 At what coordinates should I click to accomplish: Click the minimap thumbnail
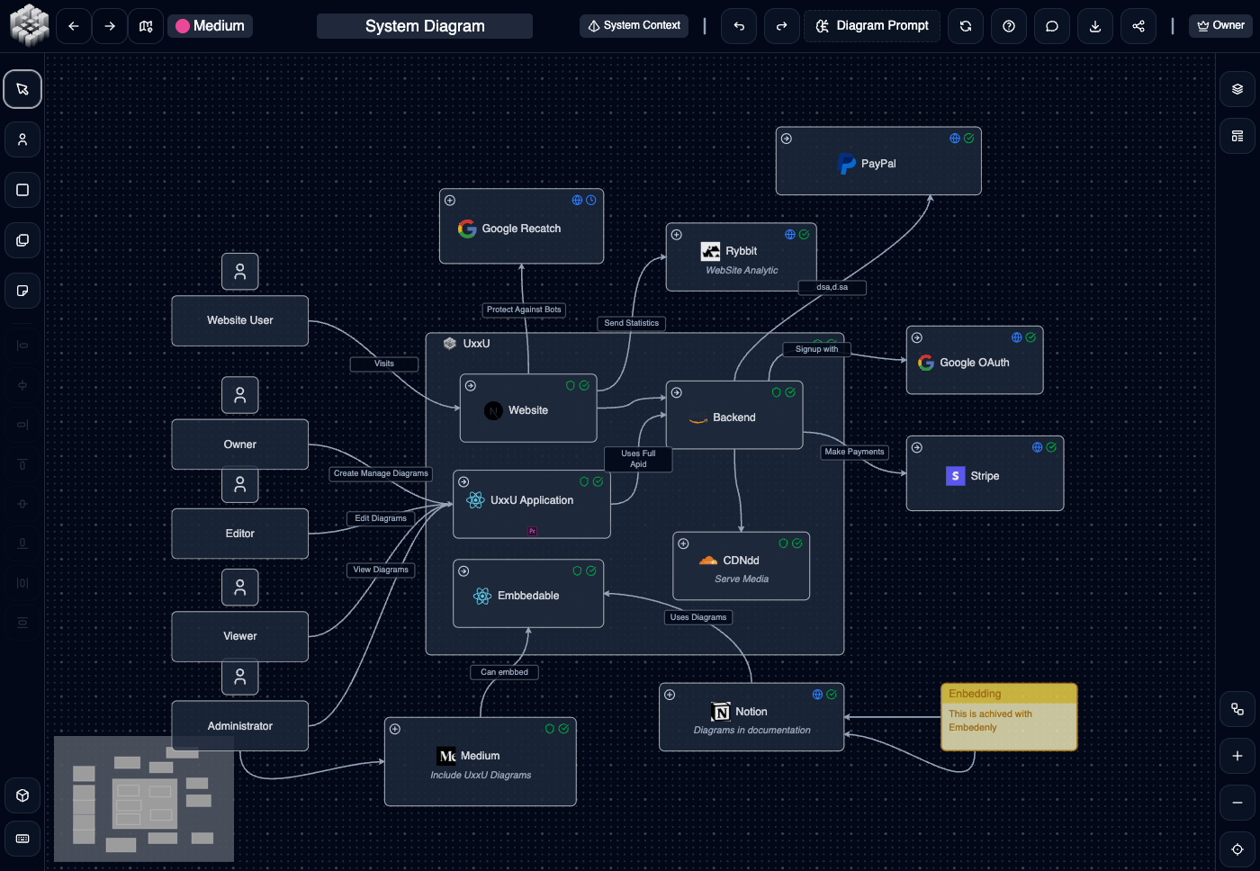144,799
